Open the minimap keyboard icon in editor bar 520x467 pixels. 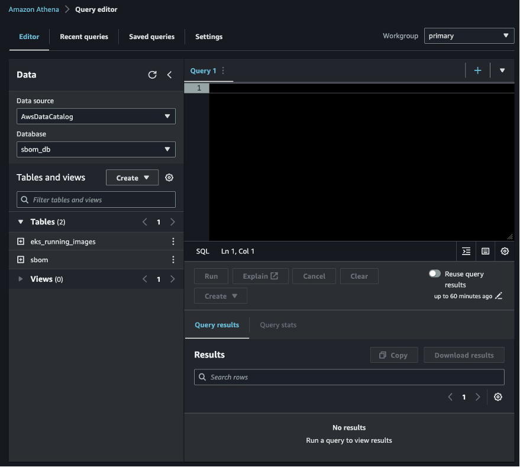(485, 251)
